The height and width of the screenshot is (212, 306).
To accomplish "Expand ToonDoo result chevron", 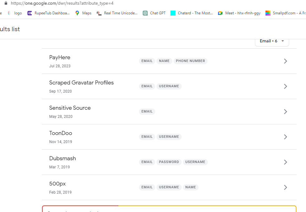I will point(285,137).
